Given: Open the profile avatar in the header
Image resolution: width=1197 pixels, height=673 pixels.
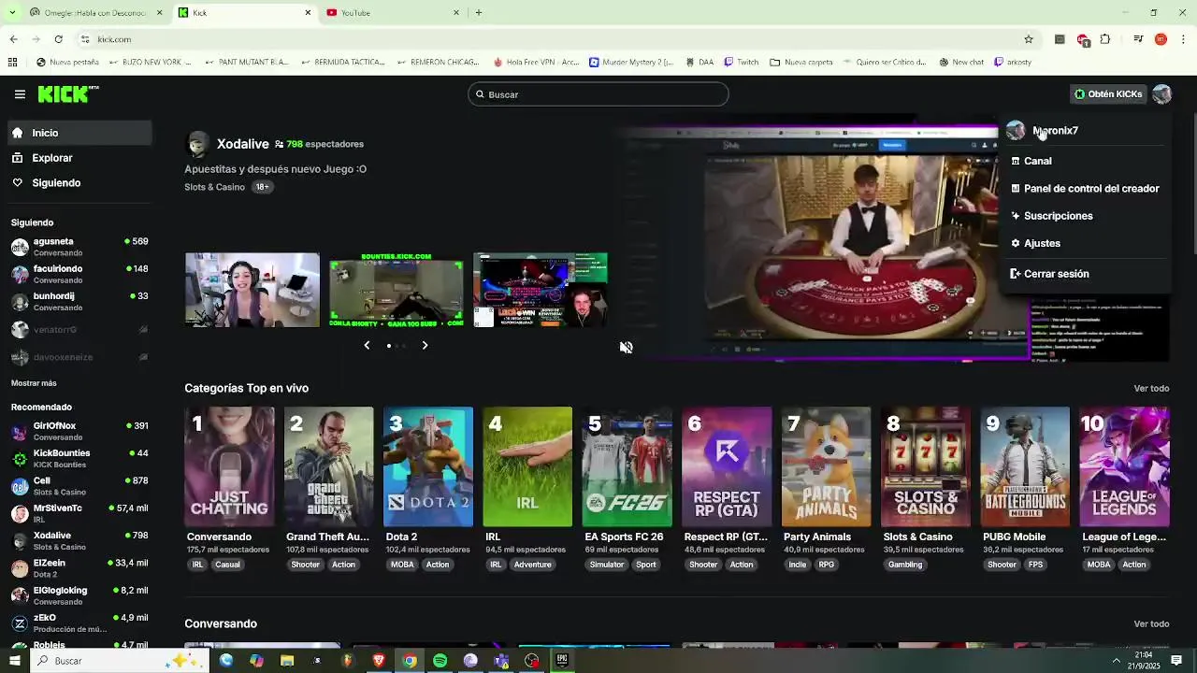Looking at the screenshot, I should pos(1161,94).
